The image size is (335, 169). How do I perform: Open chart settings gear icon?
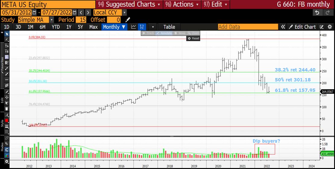click(330, 27)
